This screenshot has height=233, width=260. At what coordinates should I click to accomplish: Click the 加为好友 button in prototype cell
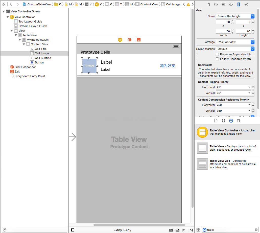click(168, 66)
